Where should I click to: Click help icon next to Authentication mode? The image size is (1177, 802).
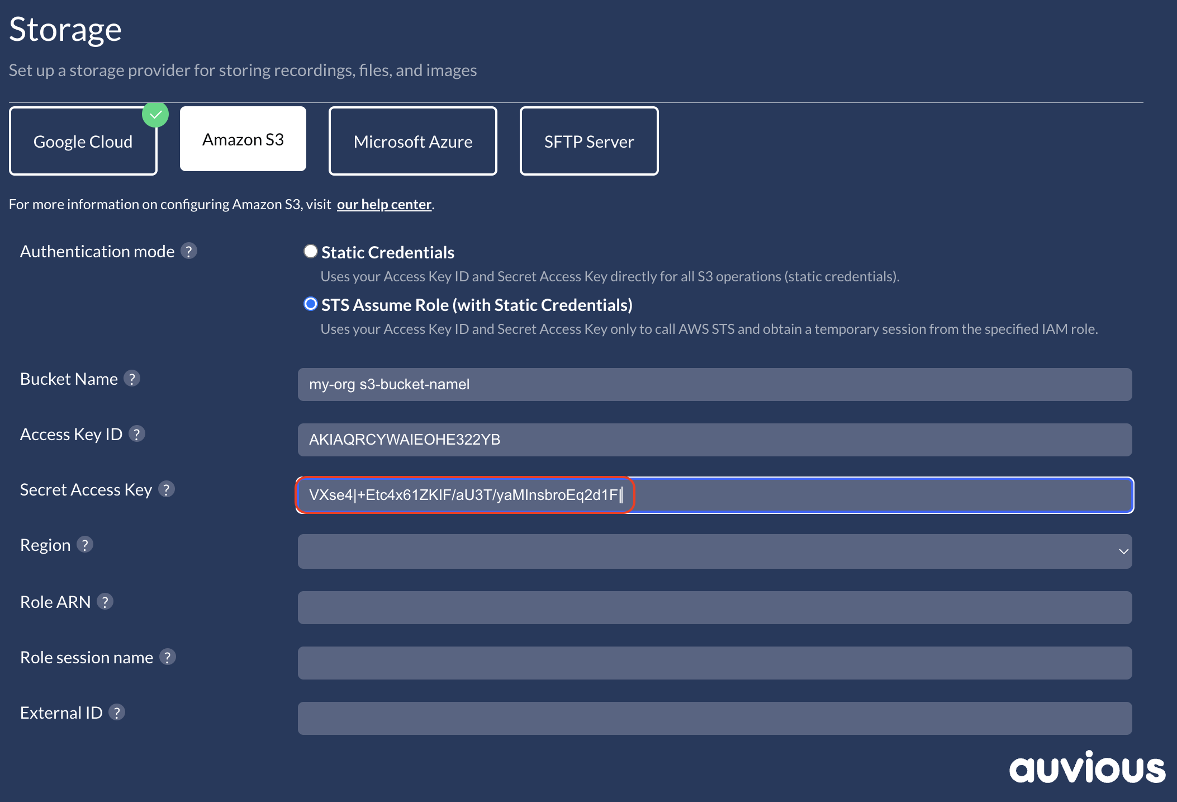[189, 251]
